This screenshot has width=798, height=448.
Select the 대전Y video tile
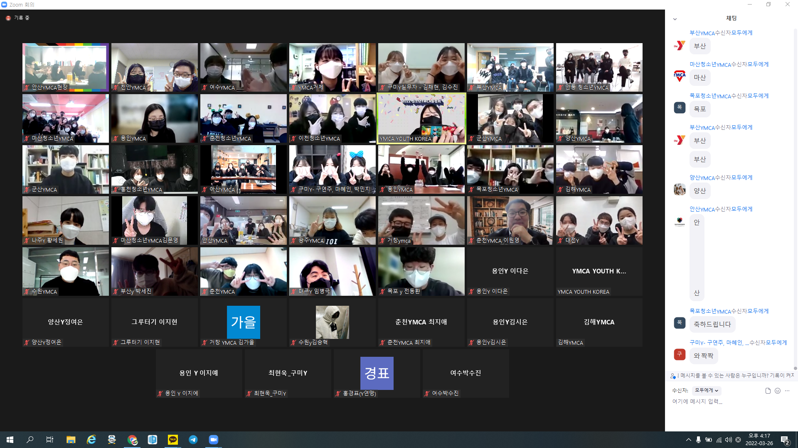coord(599,220)
